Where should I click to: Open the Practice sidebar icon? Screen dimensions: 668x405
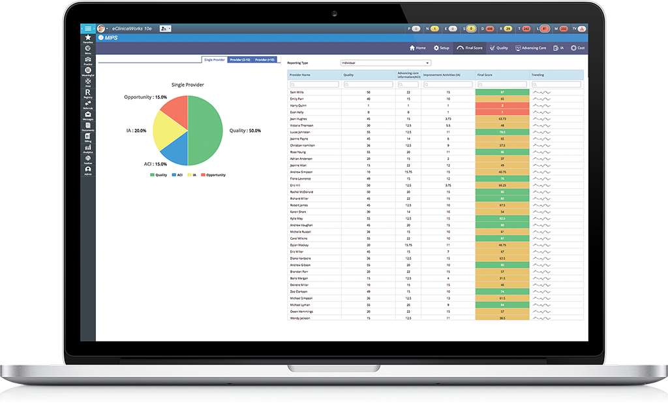pos(87,61)
